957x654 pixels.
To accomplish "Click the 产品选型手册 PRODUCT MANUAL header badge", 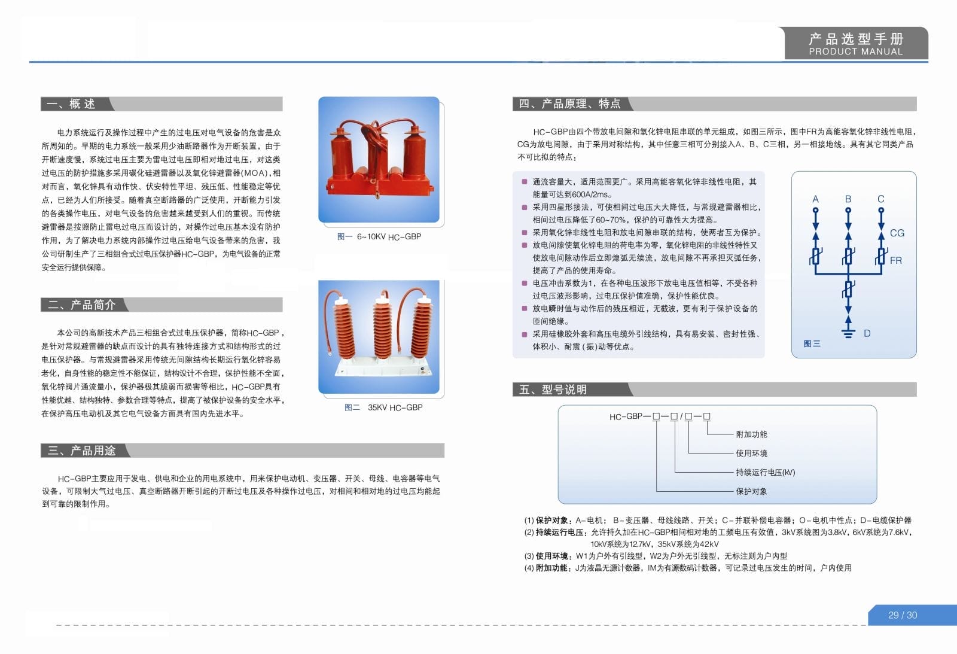I will click(x=856, y=44).
